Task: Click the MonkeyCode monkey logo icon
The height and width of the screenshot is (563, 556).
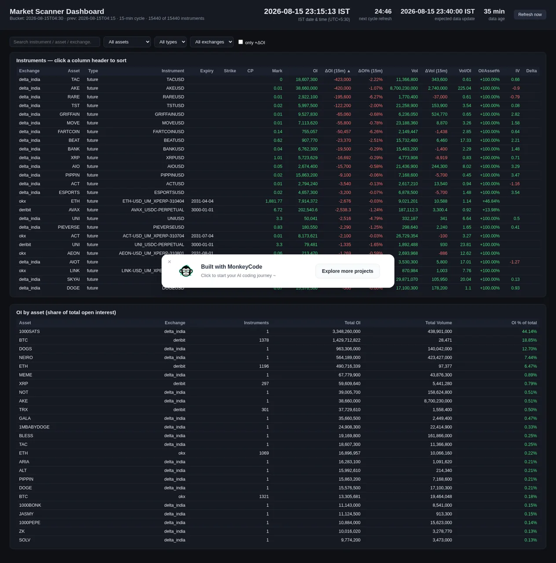Action: 186,271
